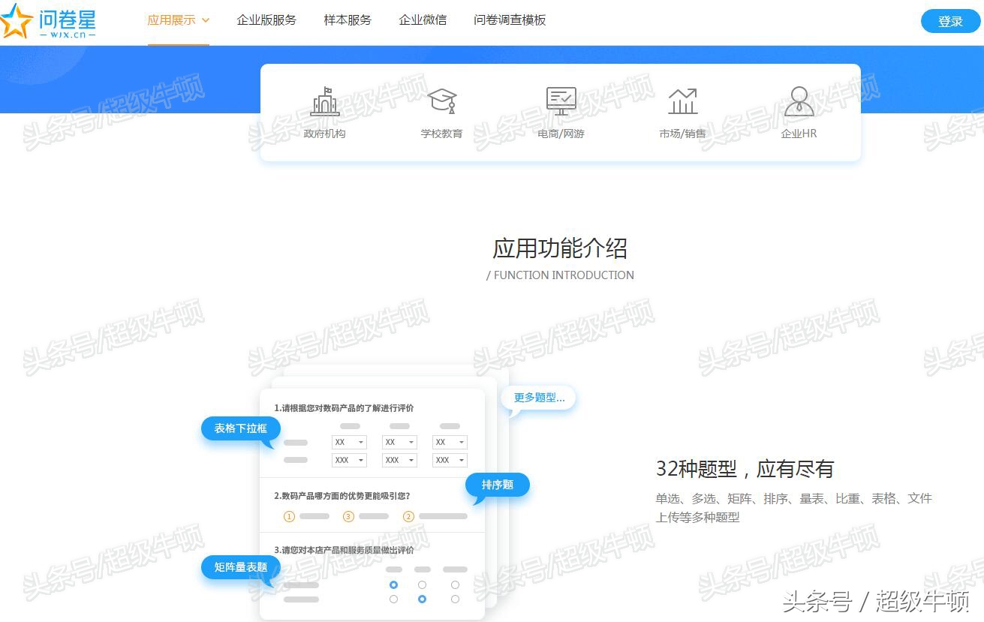
Task: Select the 学校教育 graduation cap icon
Action: [x=441, y=101]
